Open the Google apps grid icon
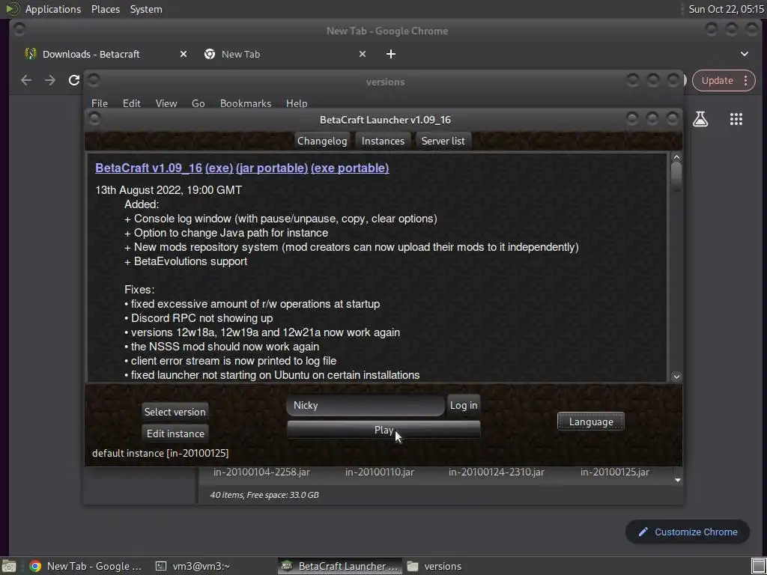 coord(736,119)
